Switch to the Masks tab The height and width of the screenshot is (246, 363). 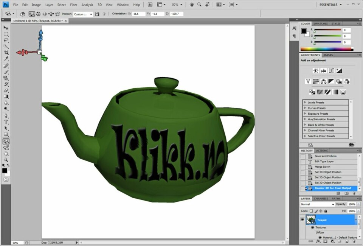pyautogui.click(x=328, y=55)
